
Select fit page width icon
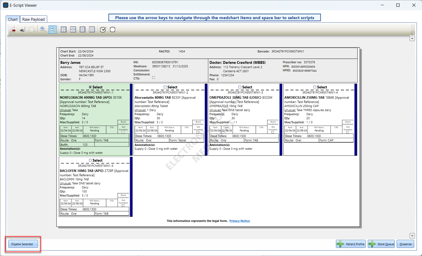click(73, 29)
